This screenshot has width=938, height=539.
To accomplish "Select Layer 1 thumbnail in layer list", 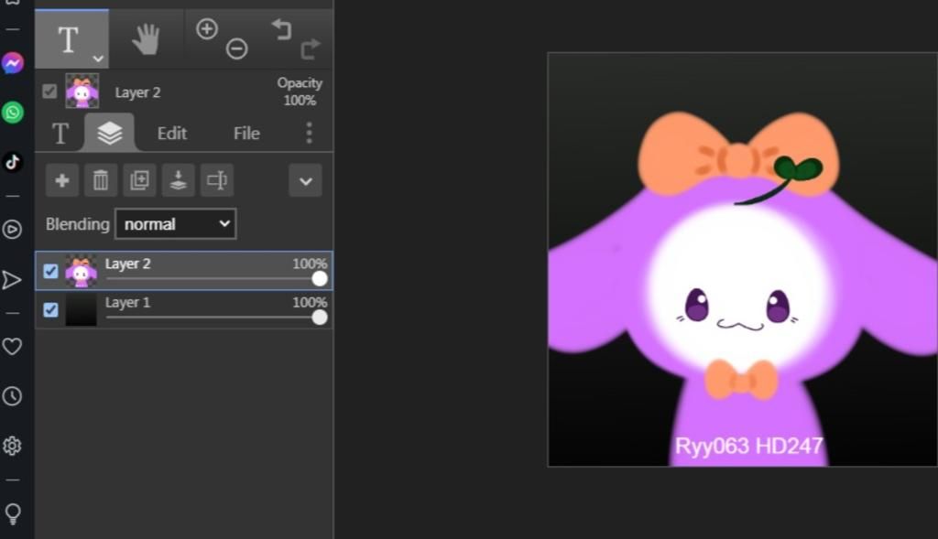I will point(81,309).
